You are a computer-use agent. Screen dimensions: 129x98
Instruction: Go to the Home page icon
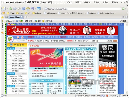click(28, 9)
